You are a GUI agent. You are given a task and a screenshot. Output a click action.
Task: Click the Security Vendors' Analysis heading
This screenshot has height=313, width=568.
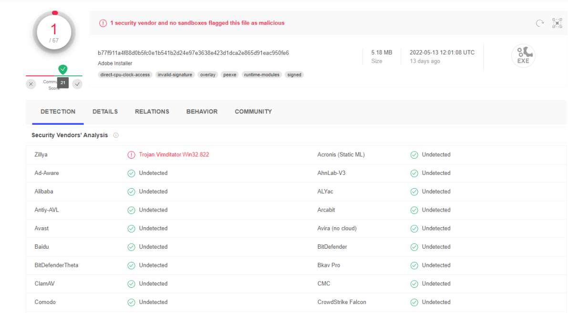70,135
